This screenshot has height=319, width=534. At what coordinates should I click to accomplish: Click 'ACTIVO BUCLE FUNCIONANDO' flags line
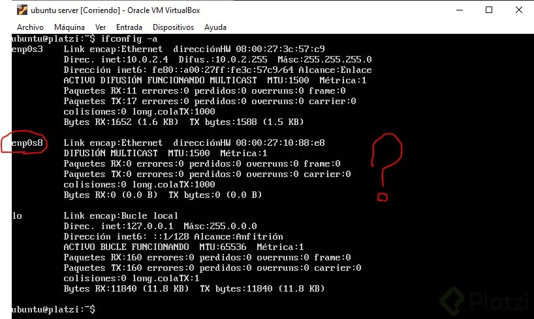point(127,247)
